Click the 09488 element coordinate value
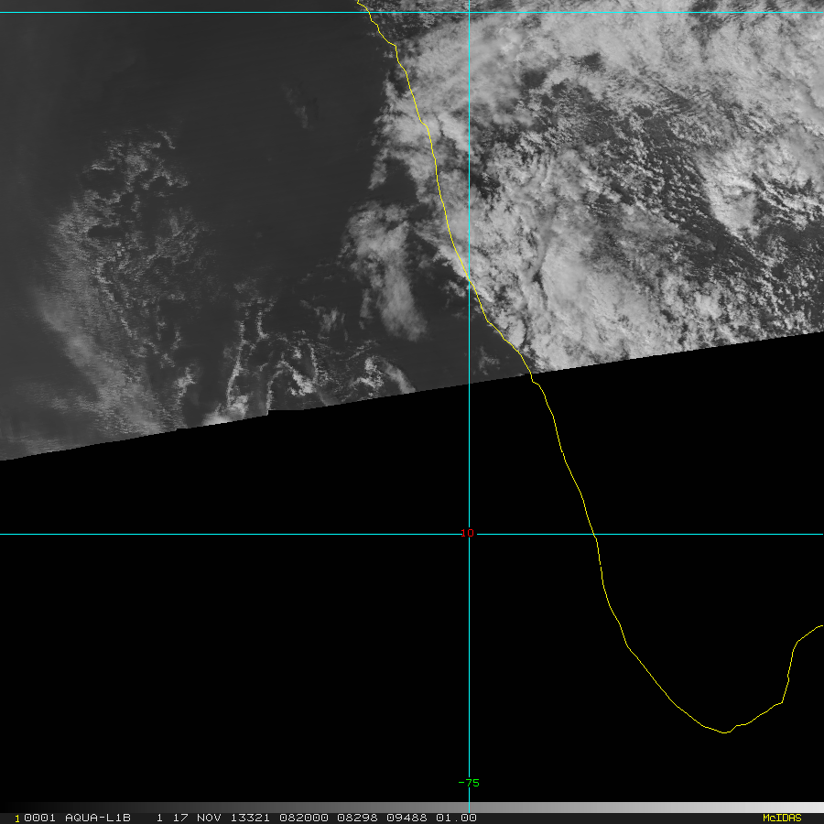This screenshot has height=824, width=824. pyautogui.click(x=407, y=818)
